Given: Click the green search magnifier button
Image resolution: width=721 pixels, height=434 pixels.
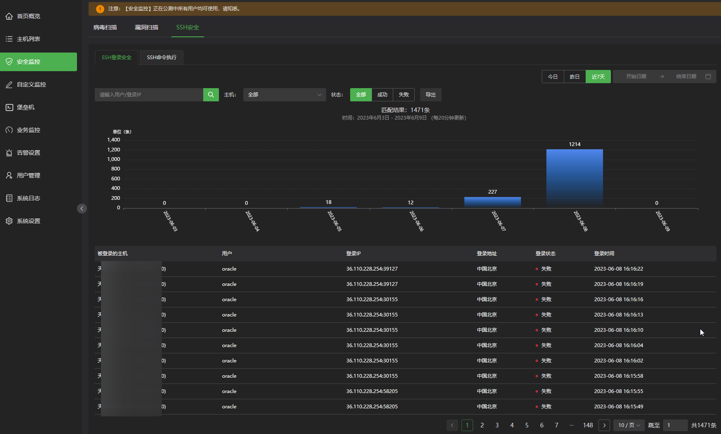Looking at the screenshot, I should point(211,95).
